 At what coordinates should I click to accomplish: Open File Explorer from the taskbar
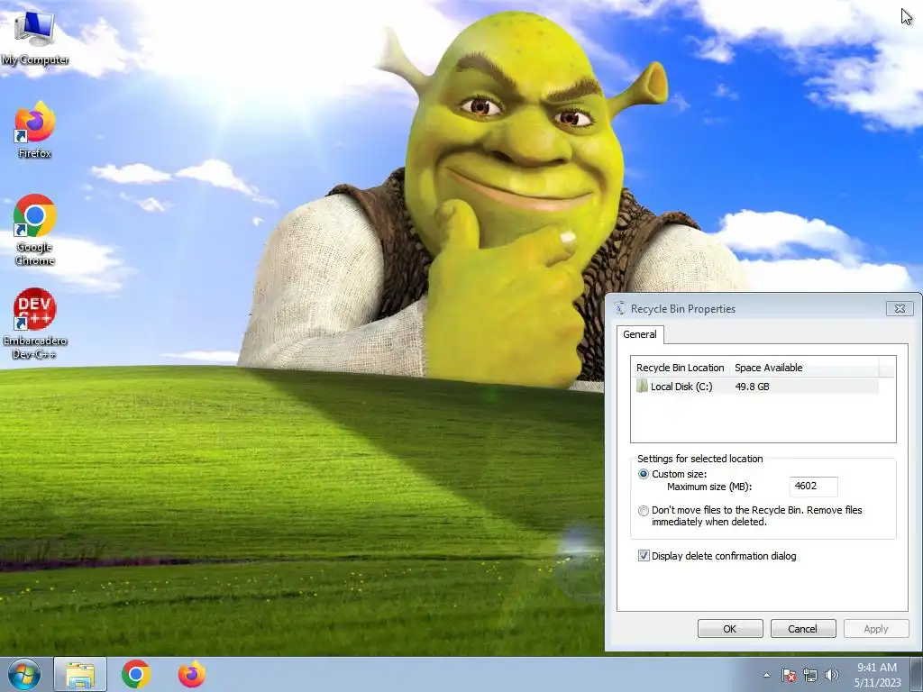click(80, 674)
